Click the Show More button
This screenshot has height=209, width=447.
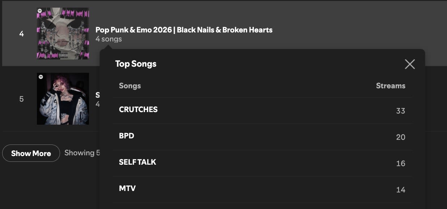[31, 153]
